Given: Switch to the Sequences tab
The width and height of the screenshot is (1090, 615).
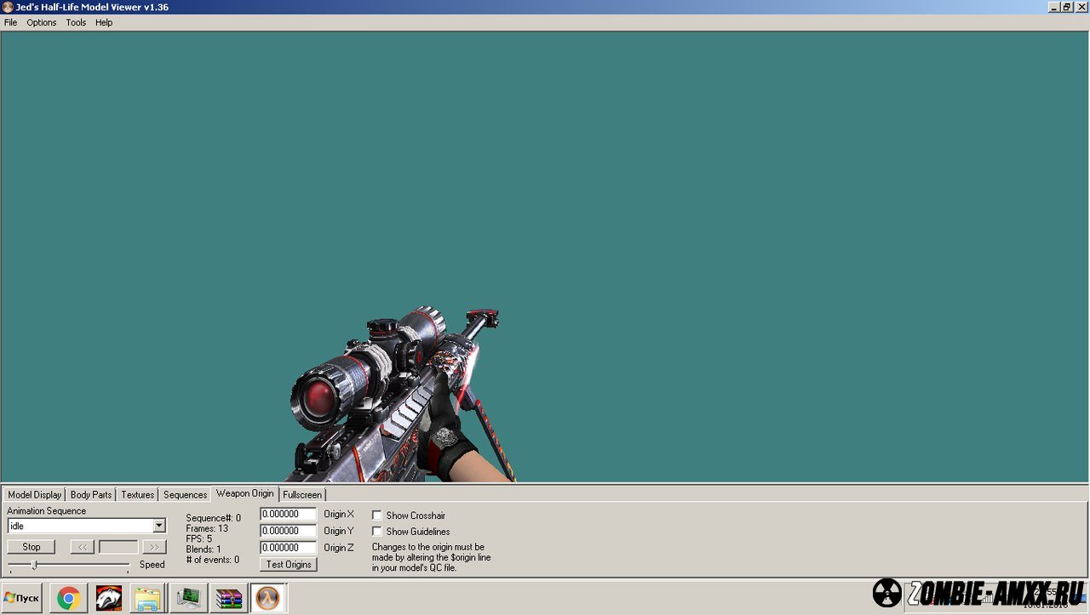Looking at the screenshot, I should coord(185,494).
